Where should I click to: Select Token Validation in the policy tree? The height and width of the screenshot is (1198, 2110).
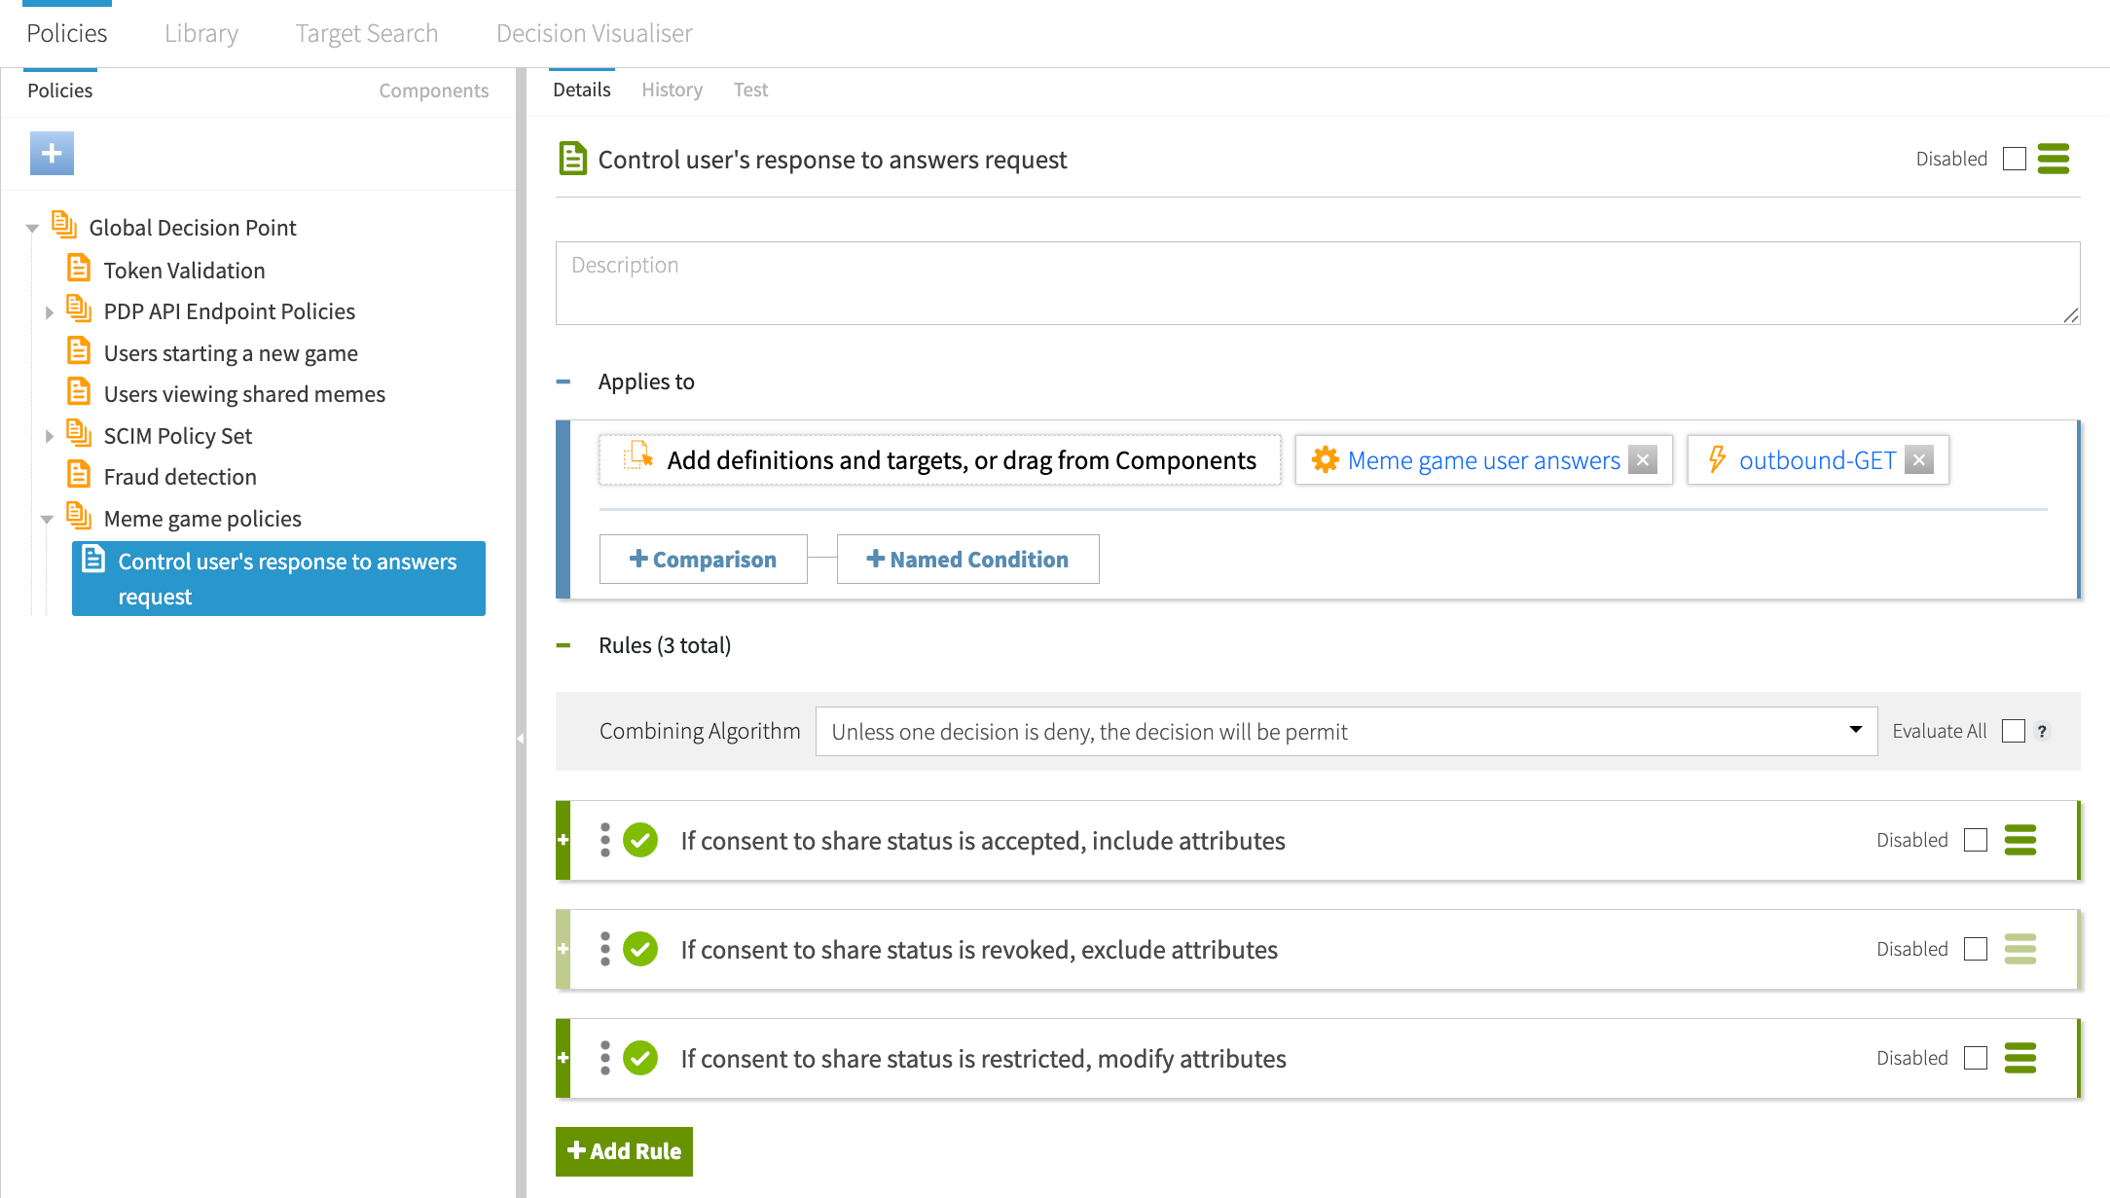pyautogui.click(x=184, y=270)
